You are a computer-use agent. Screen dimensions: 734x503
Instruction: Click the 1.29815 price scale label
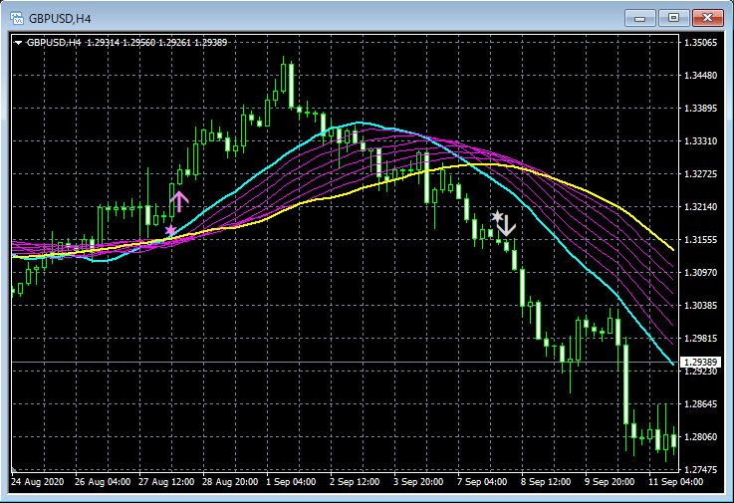tap(700, 338)
